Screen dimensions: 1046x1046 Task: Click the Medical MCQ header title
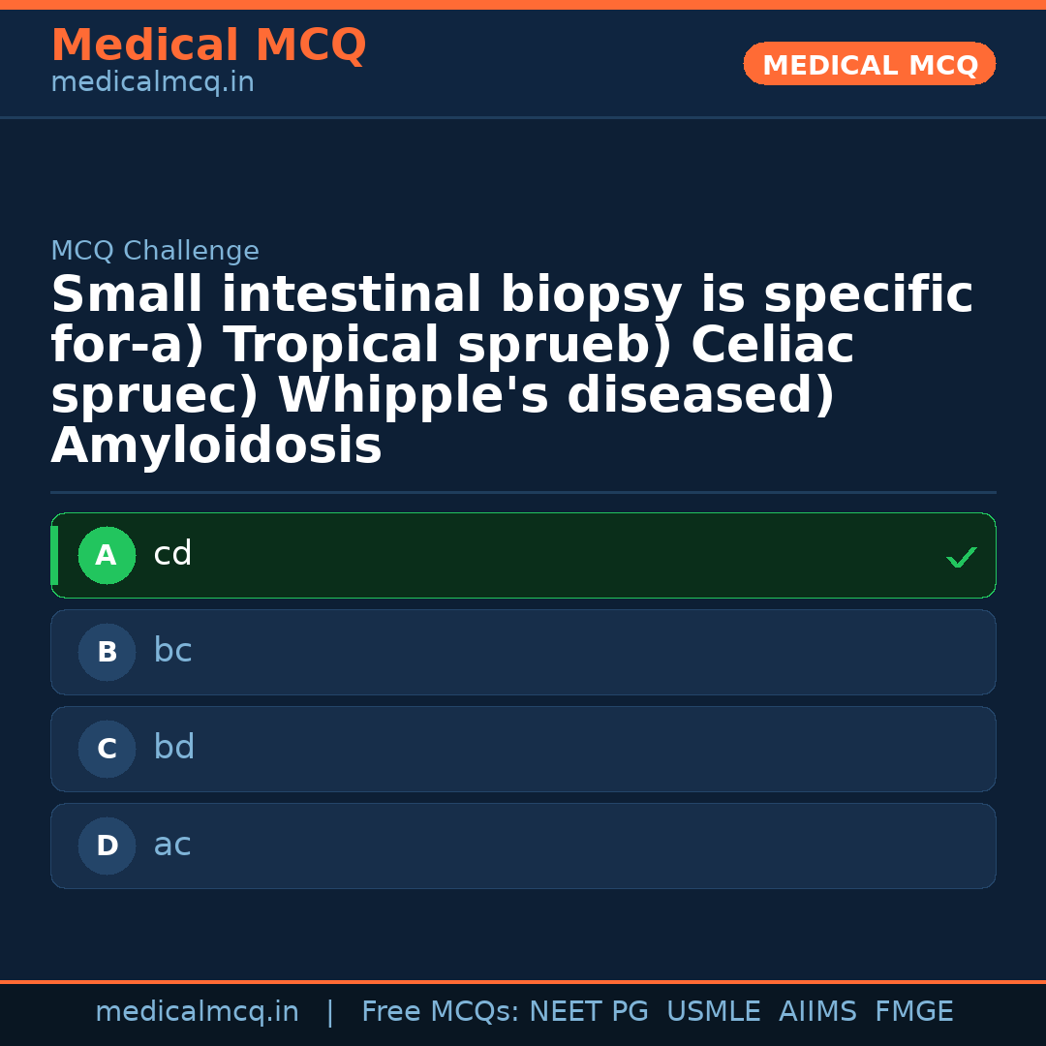click(208, 46)
